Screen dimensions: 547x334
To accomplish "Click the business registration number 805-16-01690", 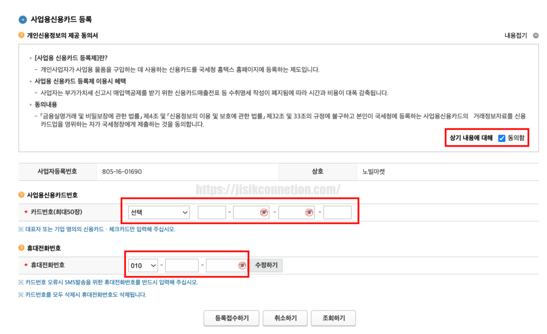I will pyautogui.click(x=122, y=172).
